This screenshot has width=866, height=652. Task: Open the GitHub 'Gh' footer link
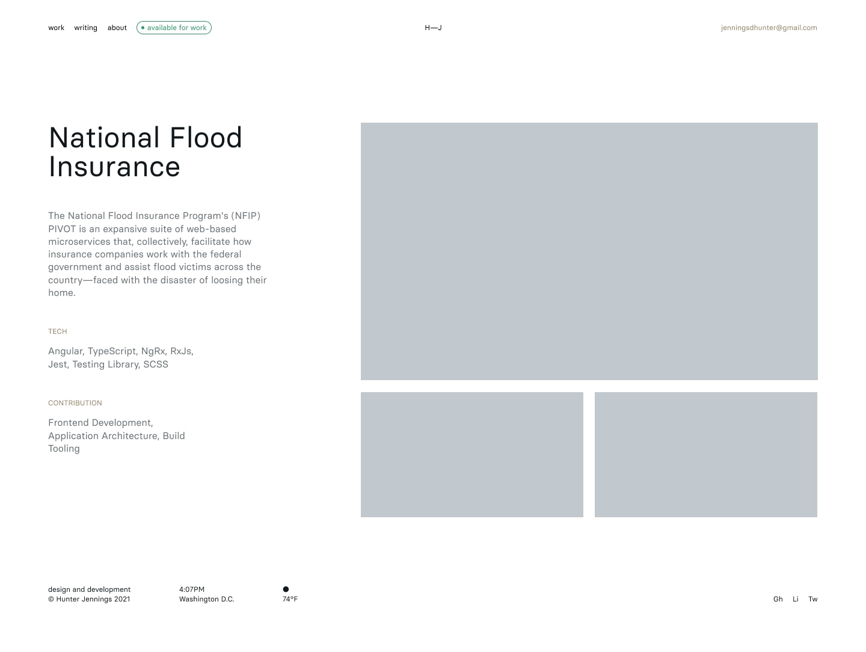(x=778, y=599)
